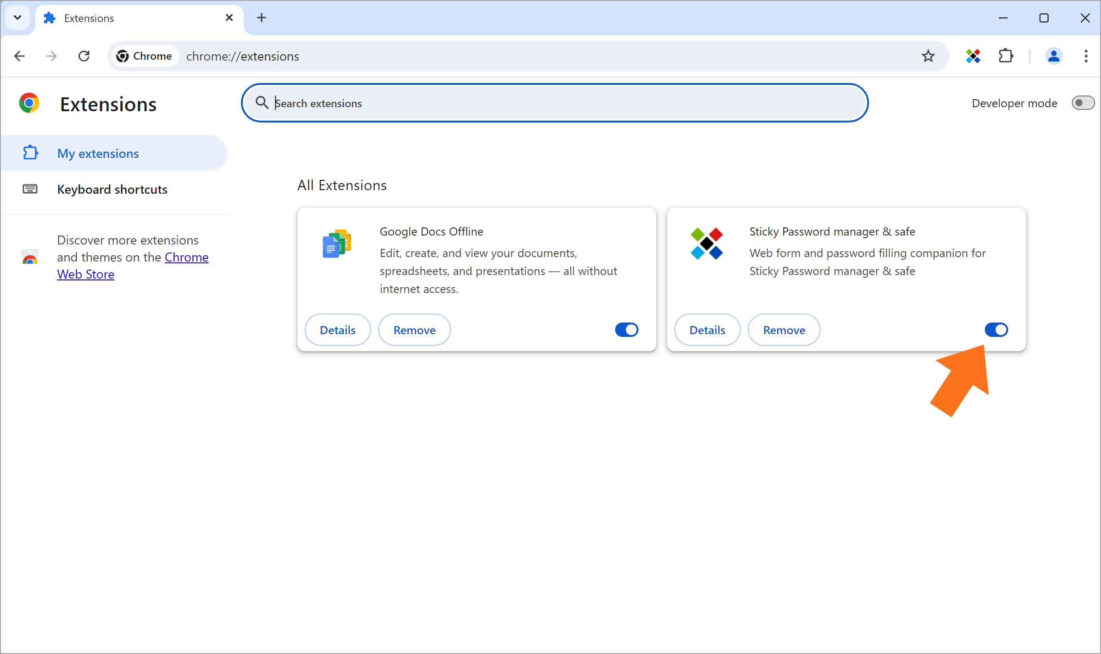The height and width of the screenshot is (654, 1101).
Task: Click the Google Docs Offline extension icon
Action: pyautogui.click(x=337, y=243)
